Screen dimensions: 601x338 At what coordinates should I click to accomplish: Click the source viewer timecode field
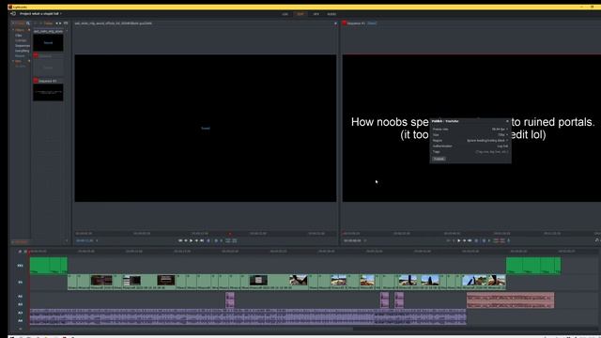[x=85, y=240]
